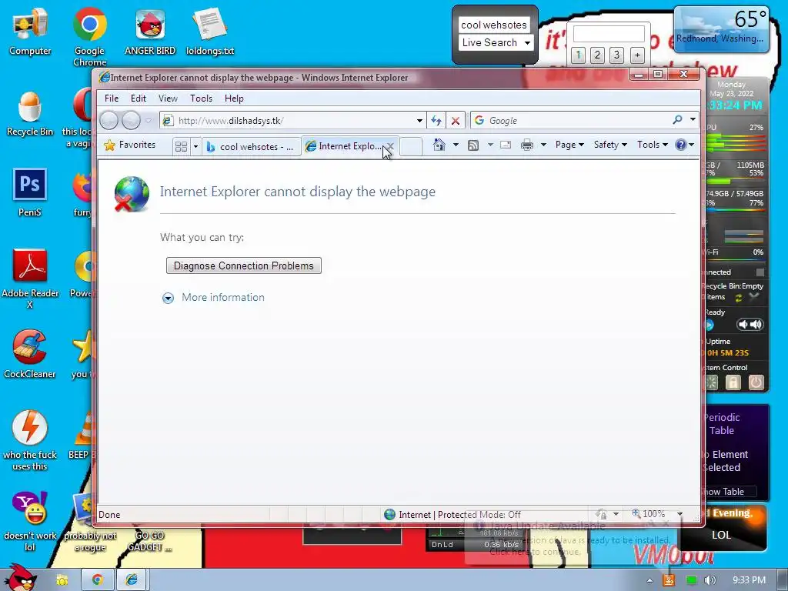Click the Print icon in IE toolbar
This screenshot has width=788, height=591.
click(x=526, y=145)
